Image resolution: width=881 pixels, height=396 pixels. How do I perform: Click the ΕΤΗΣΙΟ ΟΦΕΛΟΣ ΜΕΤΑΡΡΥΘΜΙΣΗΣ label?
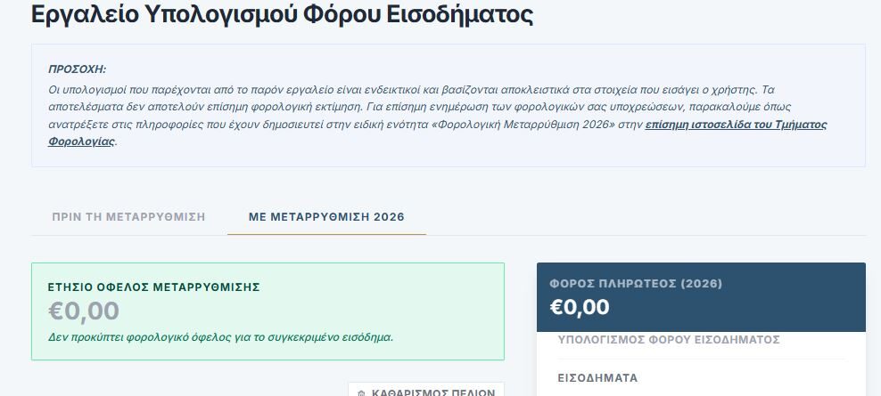click(153, 287)
